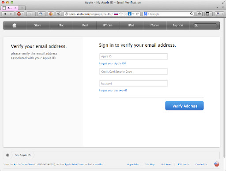Image resolution: width=226 pixels, height=171 pixels.
Task: Go forward with the browser forward arrow
Action: [11, 14]
